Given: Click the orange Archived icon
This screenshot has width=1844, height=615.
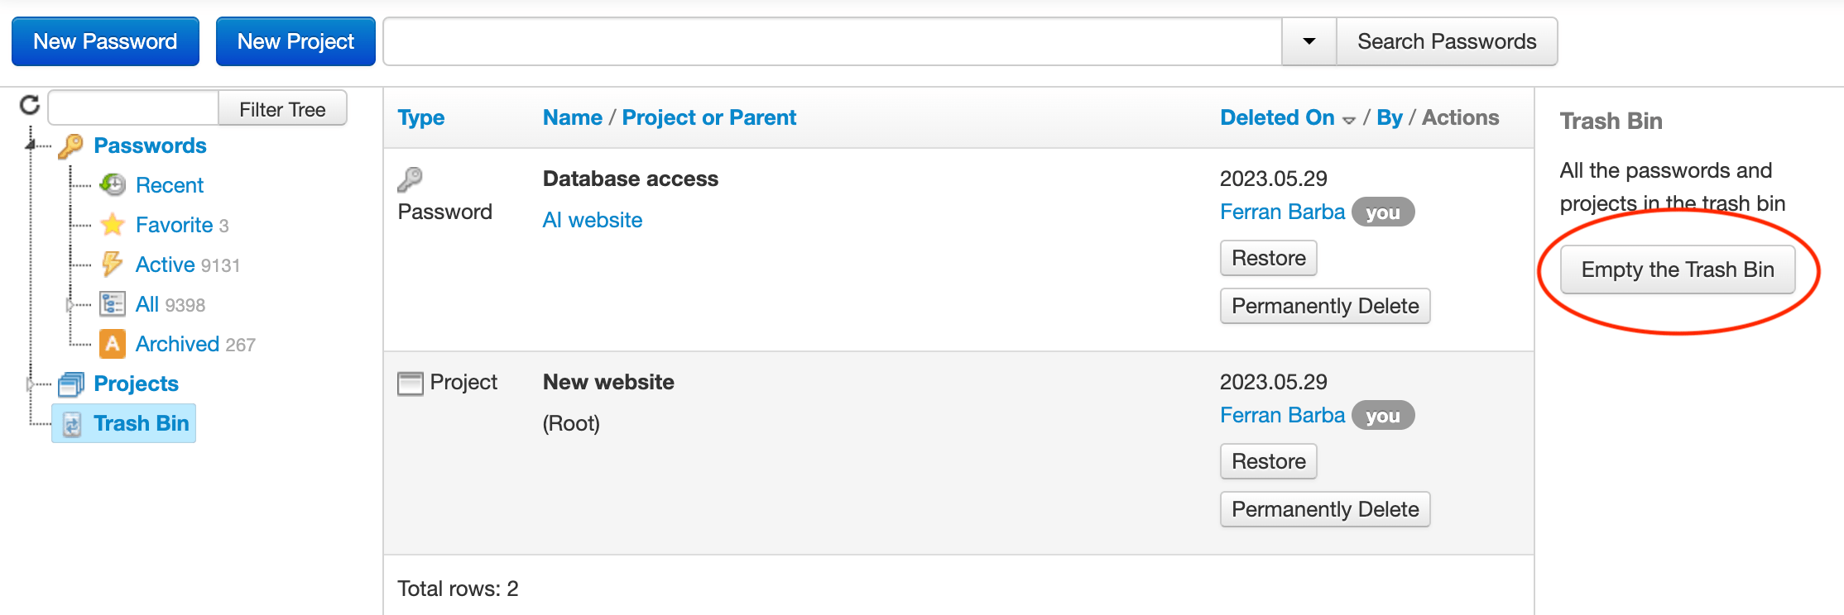Looking at the screenshot, I should pyautogui.click(x=113, y=344).
